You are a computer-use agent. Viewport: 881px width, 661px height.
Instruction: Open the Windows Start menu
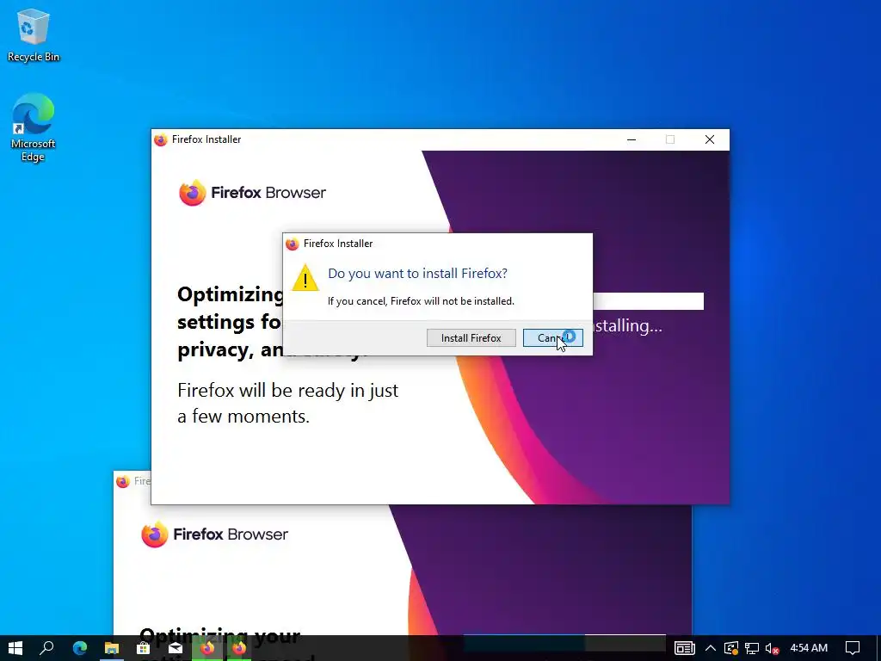click(15, 648)
